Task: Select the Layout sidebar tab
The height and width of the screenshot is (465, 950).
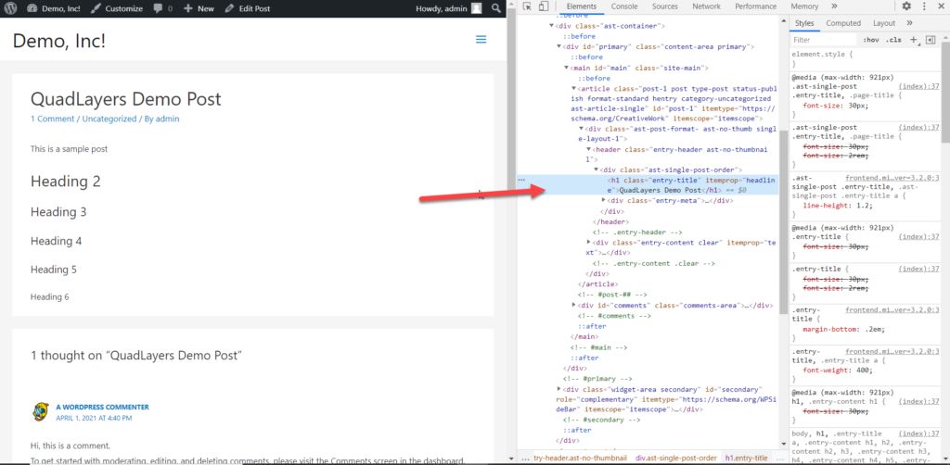Action: [x=884, y=23]
